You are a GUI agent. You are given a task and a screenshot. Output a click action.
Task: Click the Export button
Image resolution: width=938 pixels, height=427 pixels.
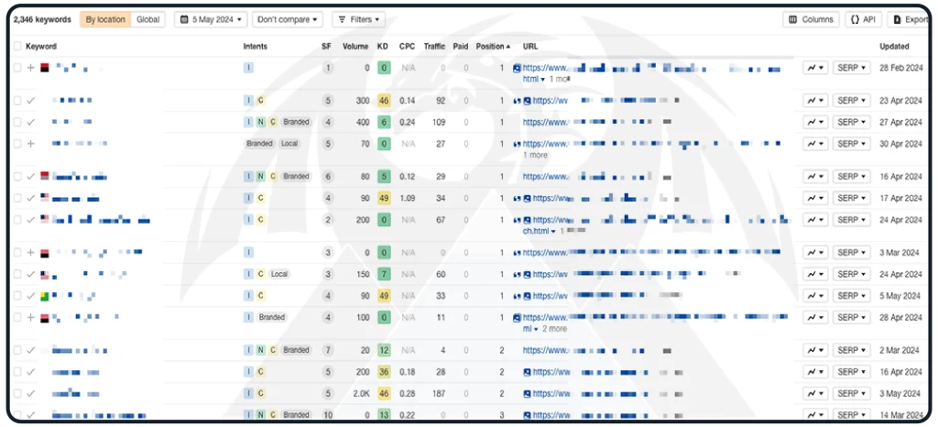(x=910, y=19)
